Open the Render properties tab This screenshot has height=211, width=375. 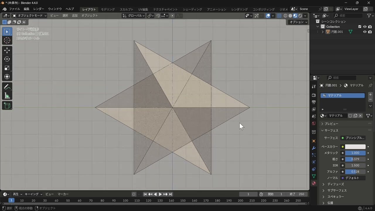314,95
